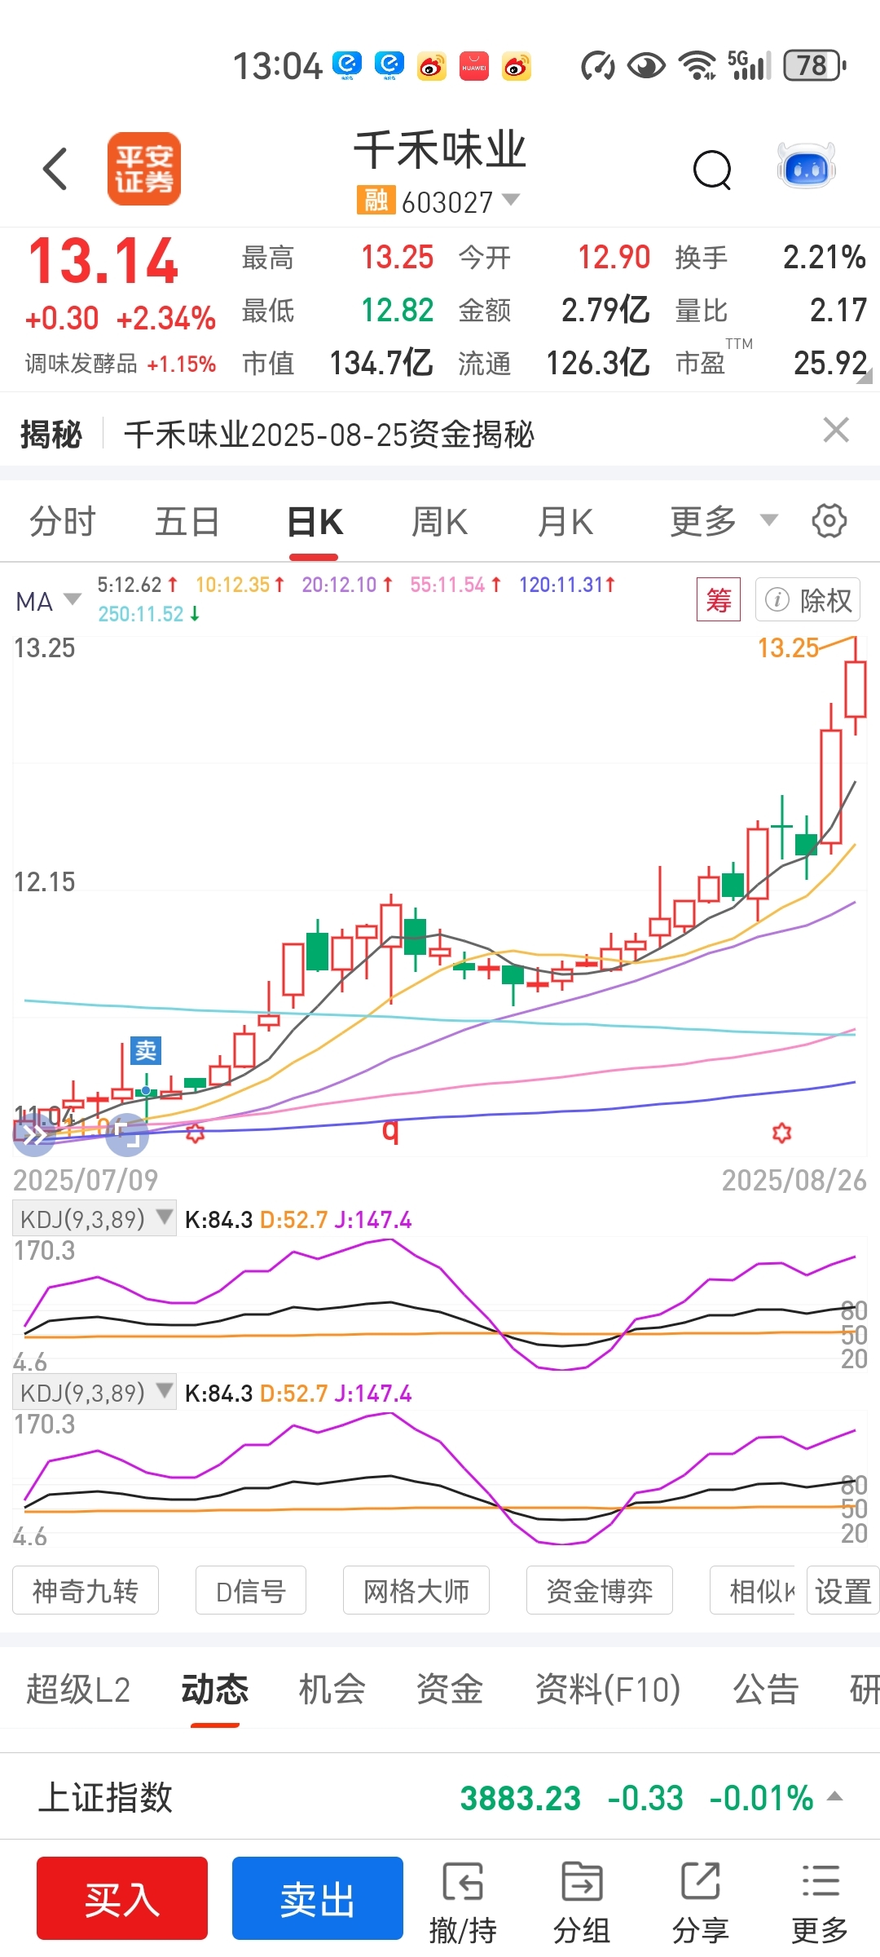The width and height of the screenshot is (880, 1957).
Task: Close the 揭秘 news banner
Action: click(x=836, y=430)
